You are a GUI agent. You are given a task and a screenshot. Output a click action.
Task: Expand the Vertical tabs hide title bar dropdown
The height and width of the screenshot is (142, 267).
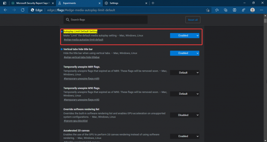[x=185, y=53]
